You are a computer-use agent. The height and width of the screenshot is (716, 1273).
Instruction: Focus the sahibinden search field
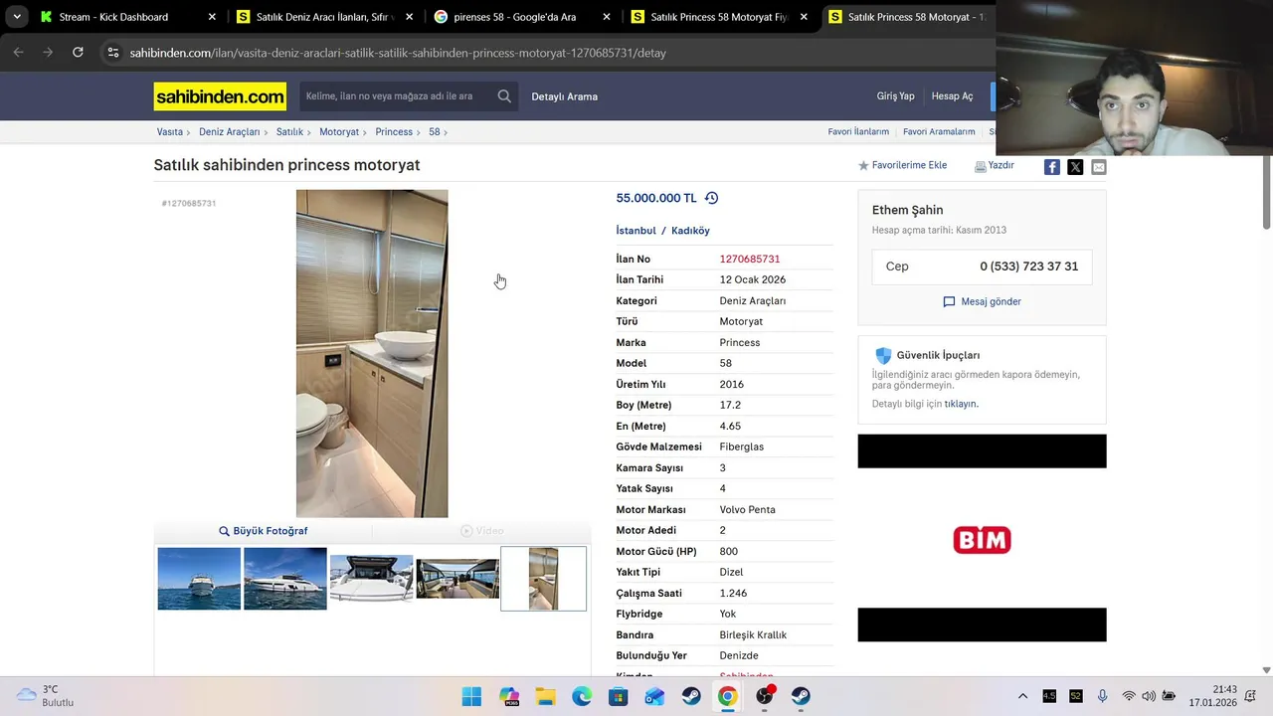pos(396,96)
